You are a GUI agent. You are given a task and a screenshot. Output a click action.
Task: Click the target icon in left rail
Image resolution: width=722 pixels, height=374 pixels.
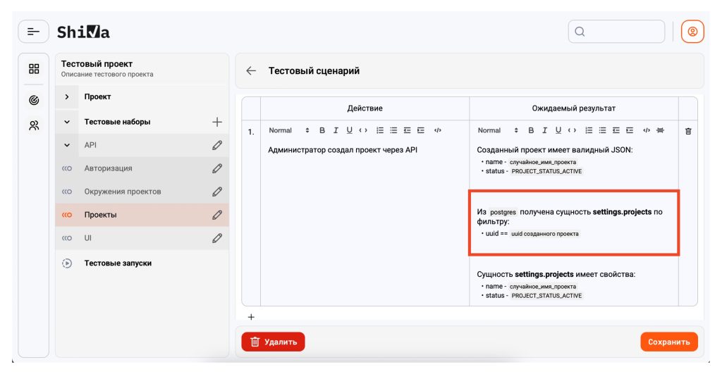coord(34,100)
